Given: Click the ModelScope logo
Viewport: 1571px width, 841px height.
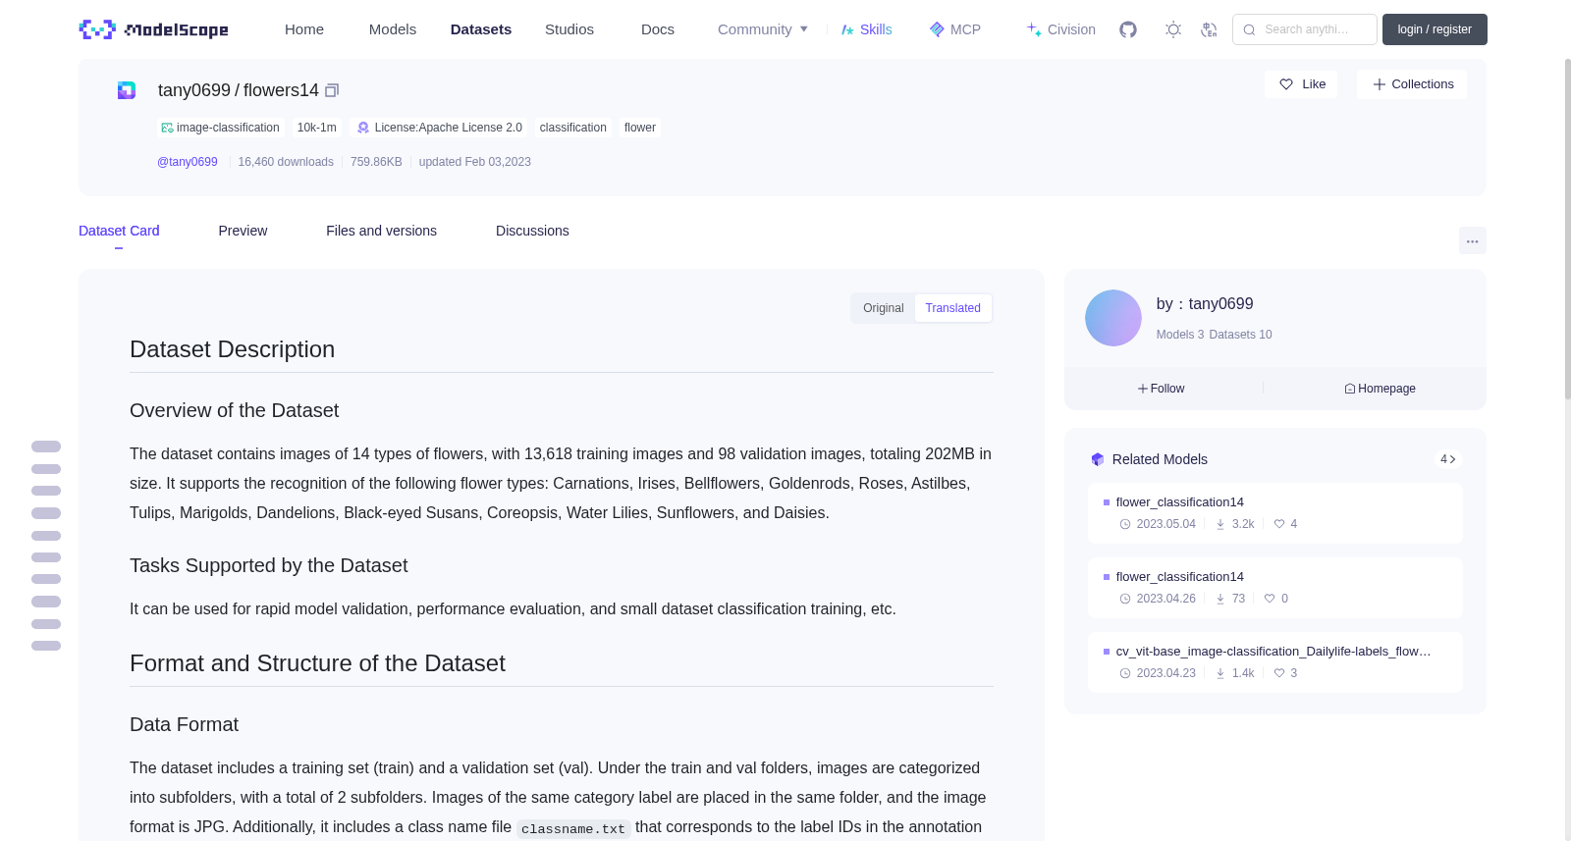Looking at the screenshot, I should point(154,29).
